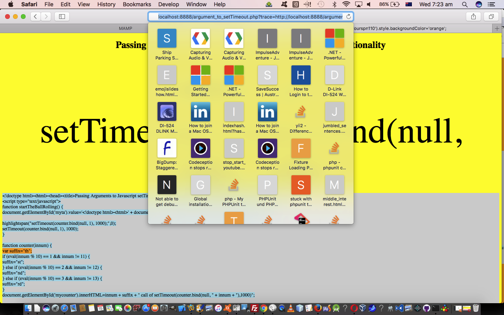This screenshot has width=504, height=315.
Task: Show all tabs overview
Action: tap(491, 17)
